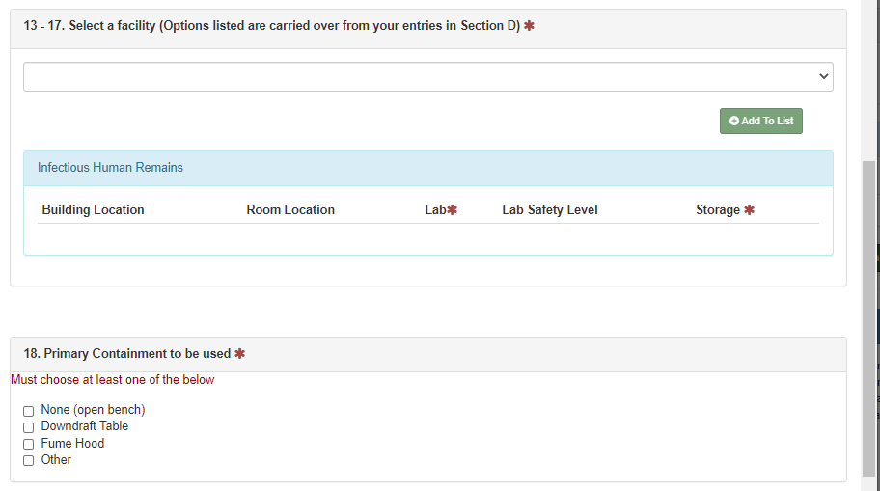
Task: Tick the Fume Hood checkbox
Action: tap(28, 445)
